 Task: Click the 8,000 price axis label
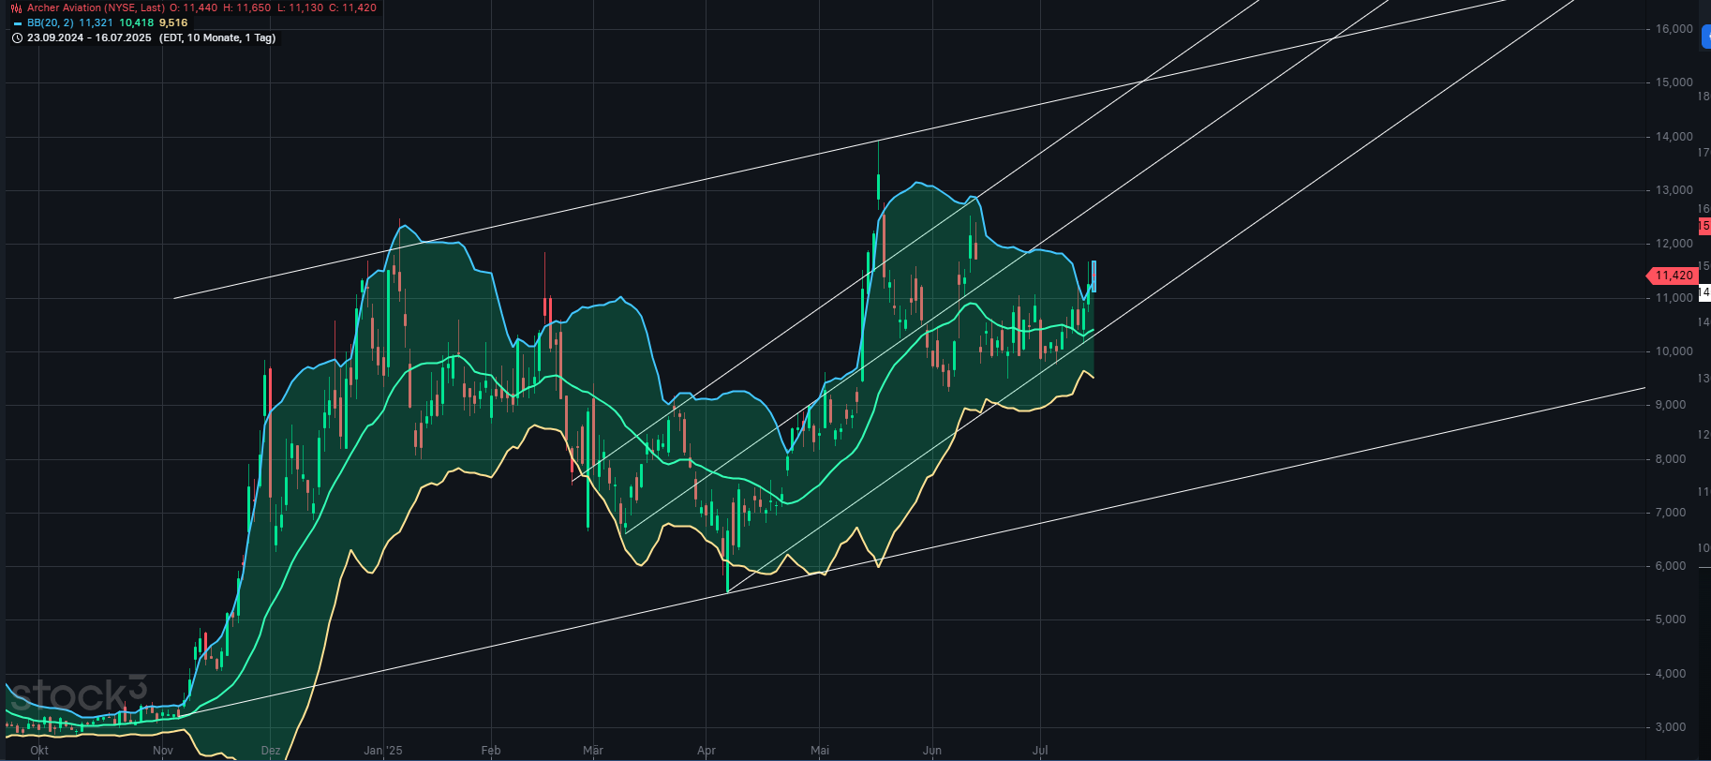pyautogui.click(x=1671, y=459)
